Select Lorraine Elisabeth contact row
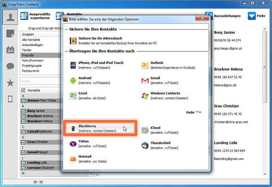 pyautogui.click(x=41, y=168)
